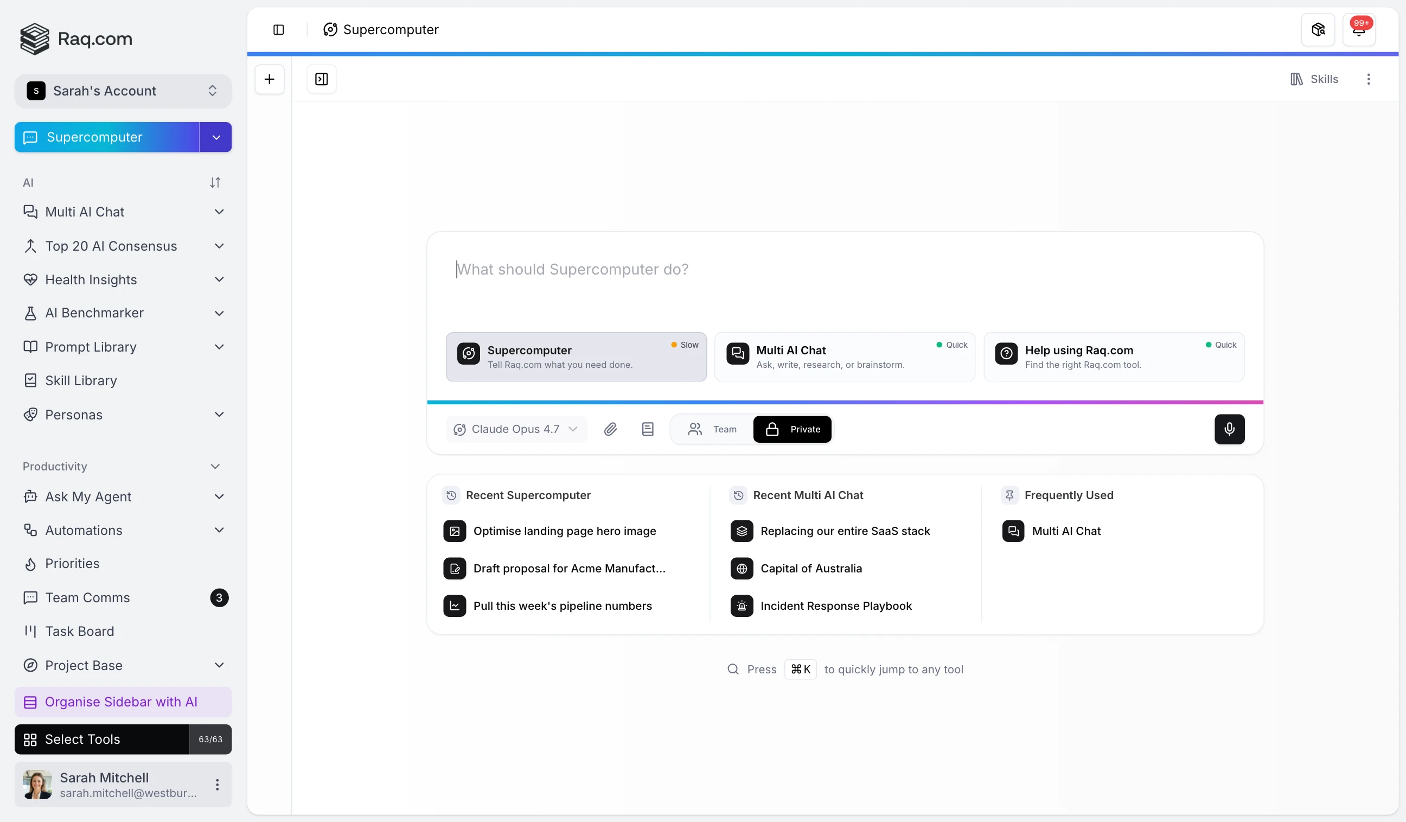This screenshot has width=1406, height=822.
Task: Expand the Prompt Library chevron
Action: (219, 347)
